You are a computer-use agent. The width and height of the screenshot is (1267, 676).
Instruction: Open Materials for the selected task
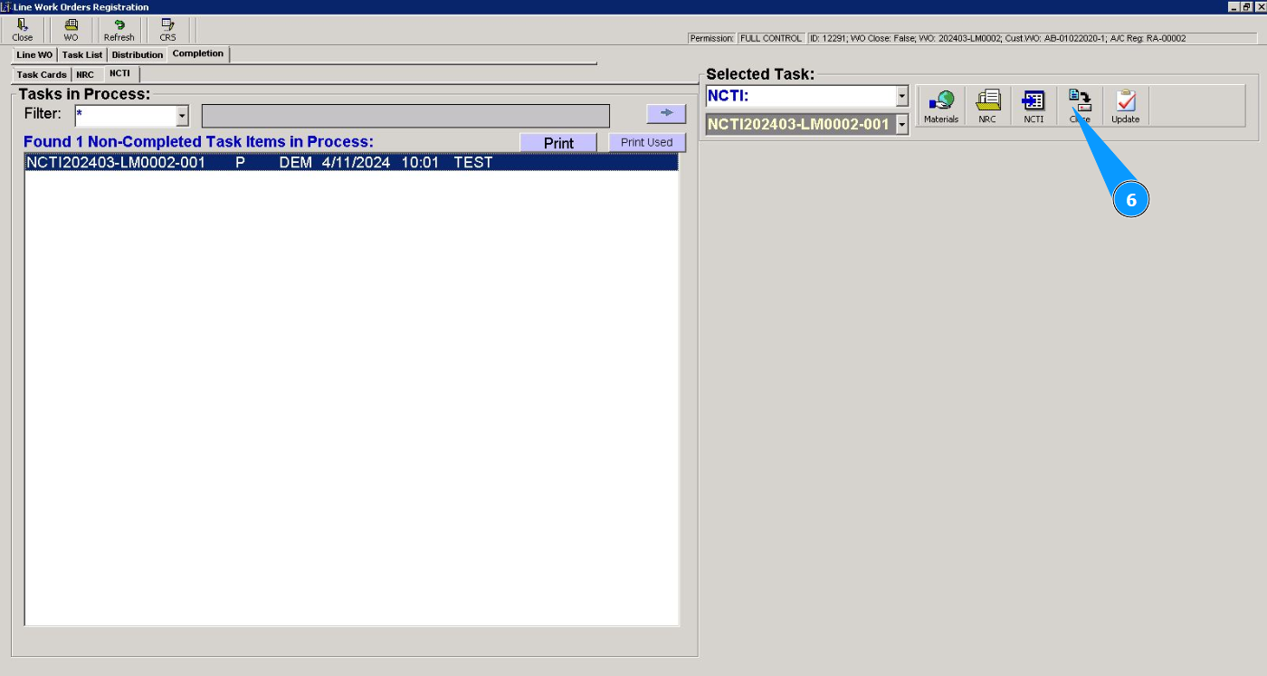(941, 107)
